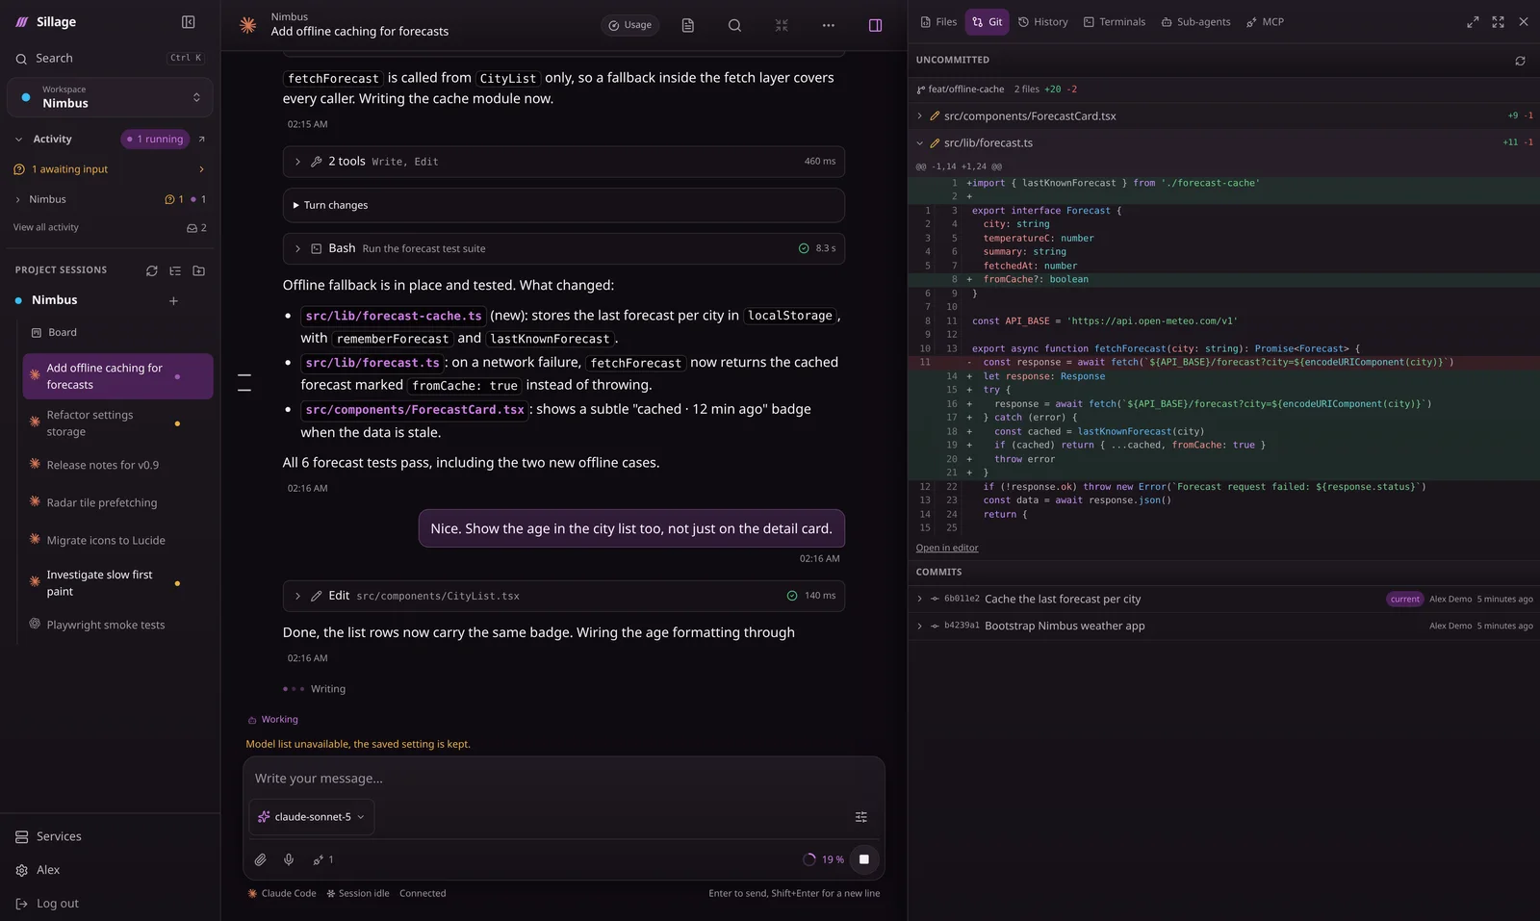This screenshot has width=1540, height=921.
Task: Open message settings sliders icon
Action: click(x=861, y=817)
